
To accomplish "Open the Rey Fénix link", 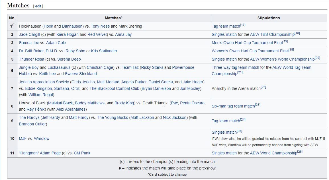I will (36, 109).
